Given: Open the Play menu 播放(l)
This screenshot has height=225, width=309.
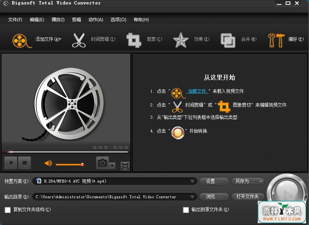Looking at the screenshot, I should tap(58, 20).
